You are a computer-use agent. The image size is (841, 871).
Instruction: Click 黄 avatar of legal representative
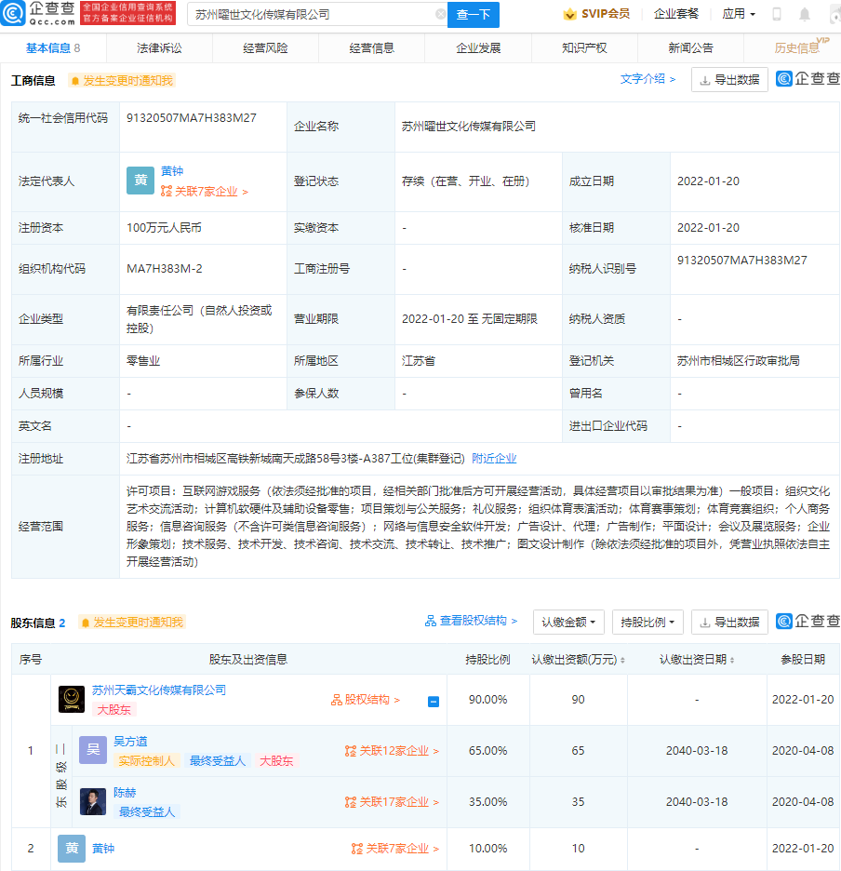click(140, 181)
